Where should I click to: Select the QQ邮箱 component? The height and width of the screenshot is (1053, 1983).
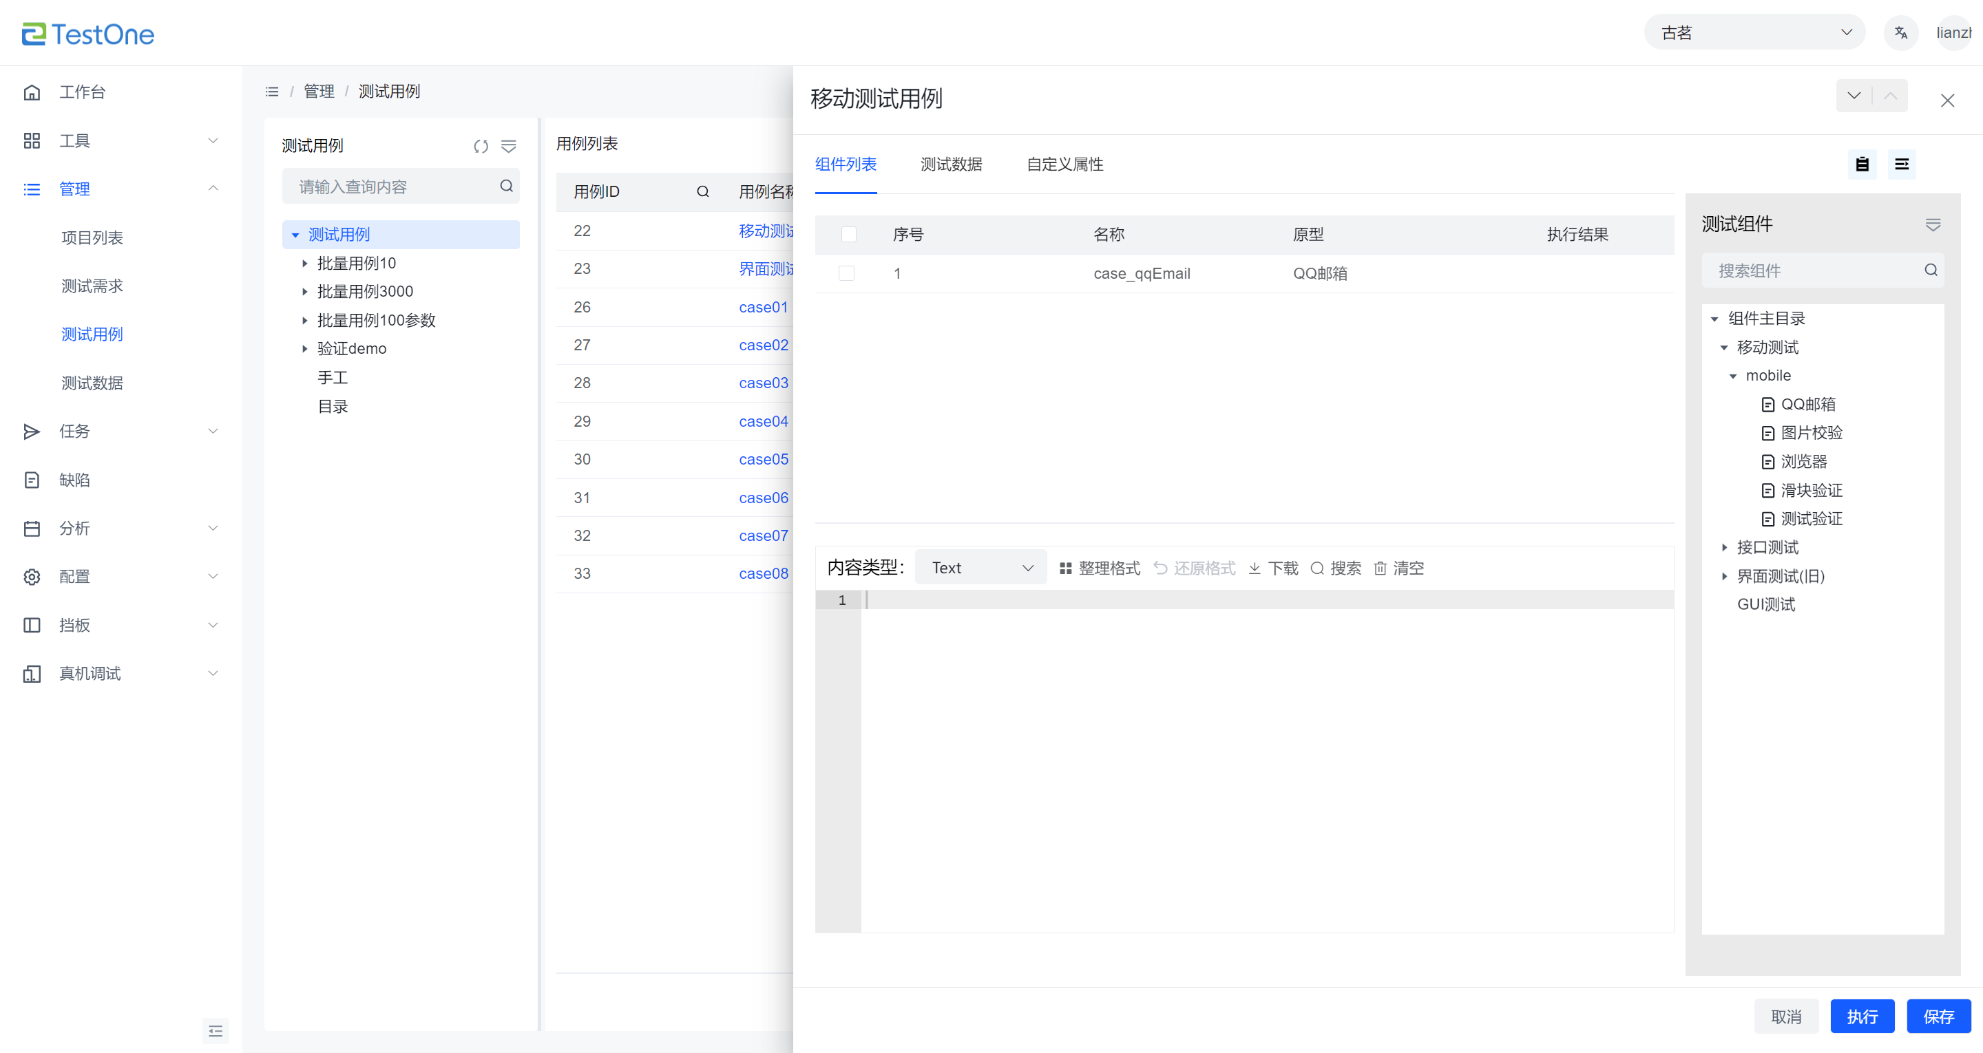point(1807,405)
